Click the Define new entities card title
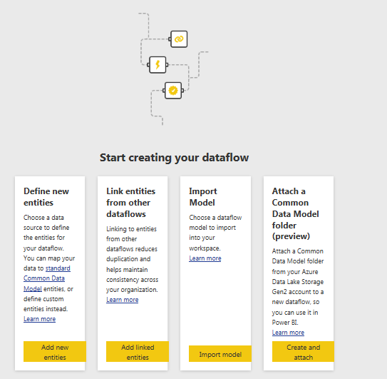 coord(46,197)
